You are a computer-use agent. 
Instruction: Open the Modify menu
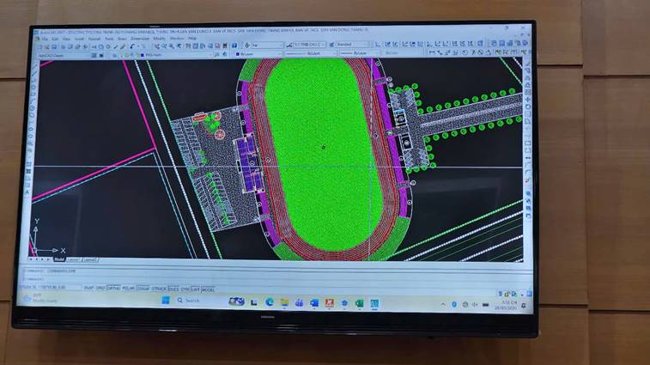click(x=159, y=38)
